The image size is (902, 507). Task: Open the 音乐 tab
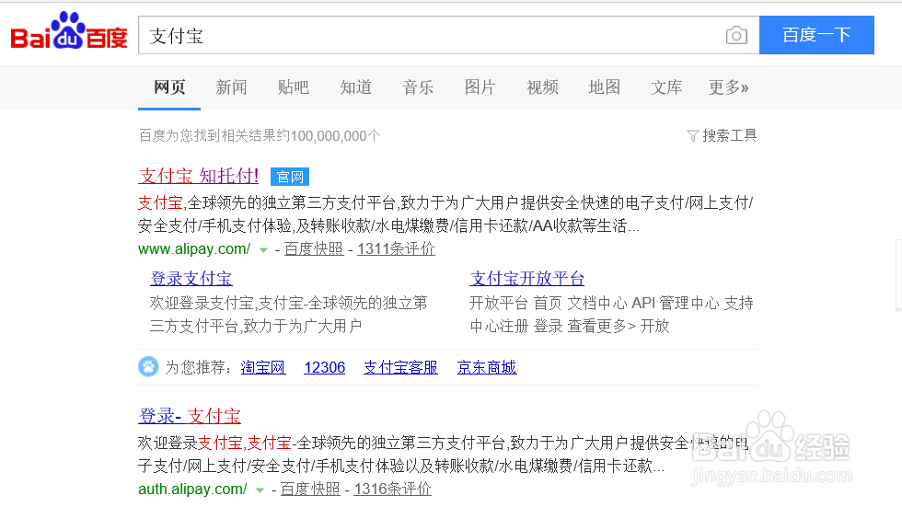pyautogui.click(x=418, y=87)
